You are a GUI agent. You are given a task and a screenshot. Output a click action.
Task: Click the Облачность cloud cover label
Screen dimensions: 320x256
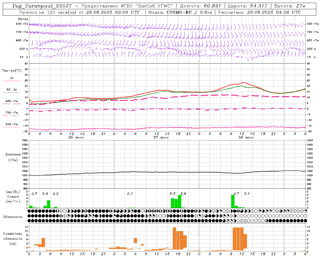[x=13, y=217]
